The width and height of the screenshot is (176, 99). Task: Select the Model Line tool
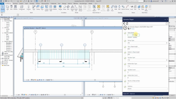coord(76,8)
